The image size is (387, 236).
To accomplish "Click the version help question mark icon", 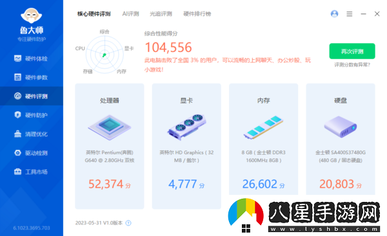I will [x=128, y=223].
